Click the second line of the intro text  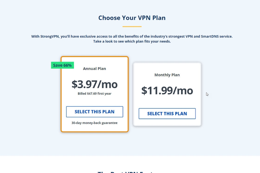[132, 41]
